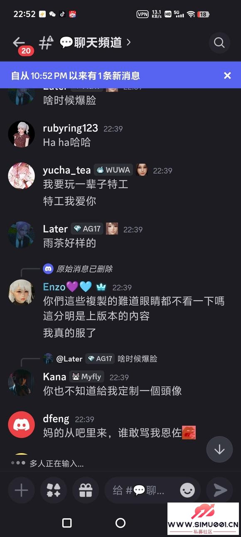Screen dimensions: 241x537
Task: Open the apps launcher icon
Action: pos(54,490)
